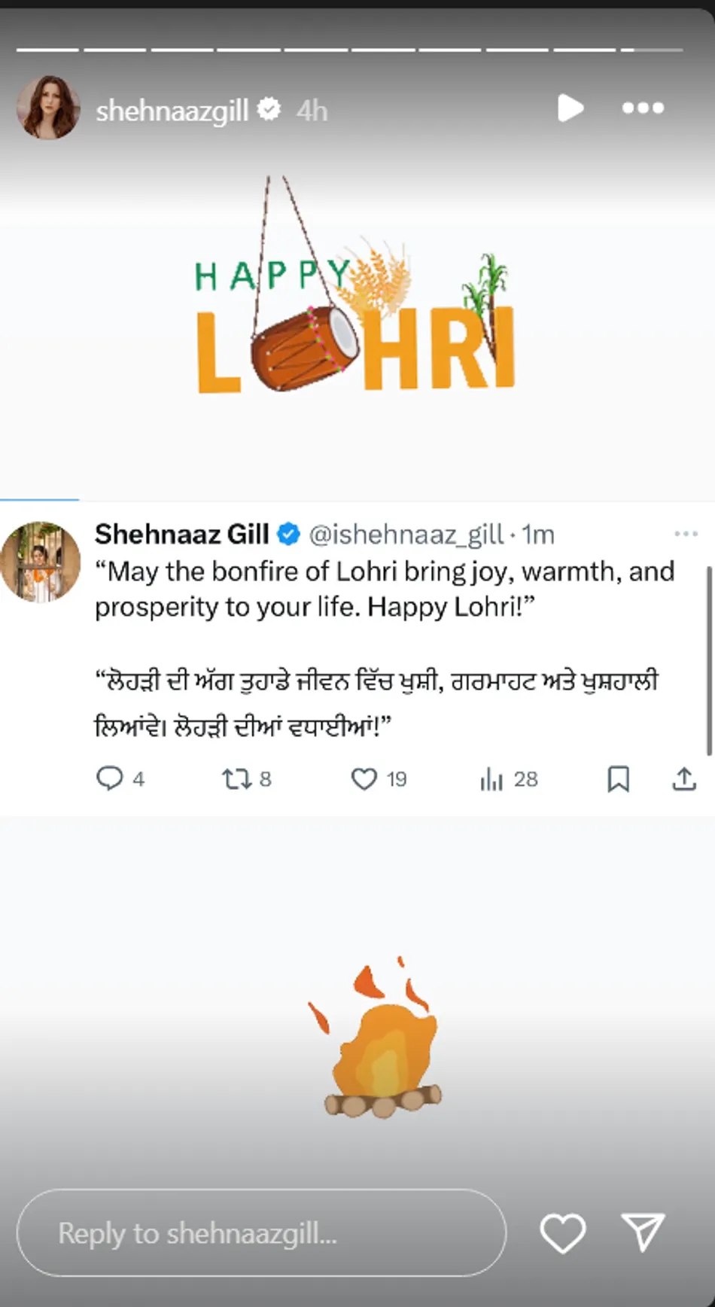Bookmark the Shehnaaz Gill tweet
Viewport: 715px width, 1307px height.
(618, 778)
